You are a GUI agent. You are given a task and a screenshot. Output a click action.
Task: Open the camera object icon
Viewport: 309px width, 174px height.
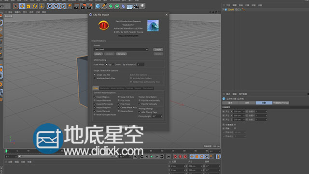point(136,6)
